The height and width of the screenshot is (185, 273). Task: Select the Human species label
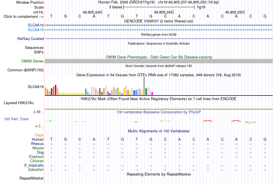[x=38, y=139]
